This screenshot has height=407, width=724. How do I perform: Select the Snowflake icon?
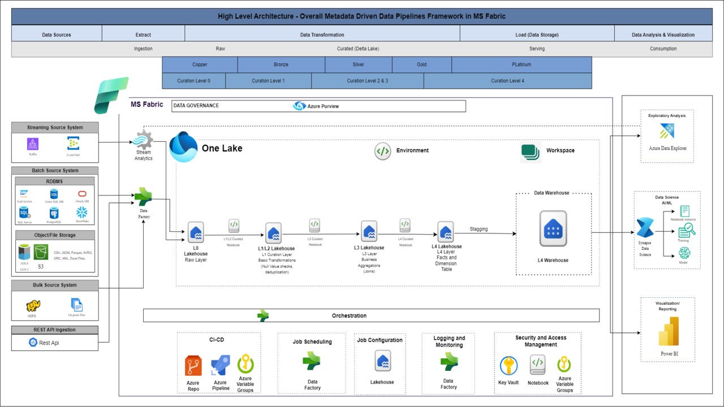(x=82, y=212)
